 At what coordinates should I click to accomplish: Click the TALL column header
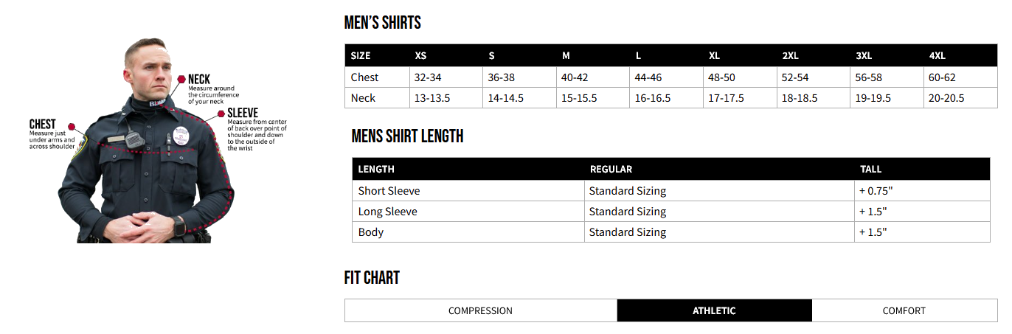click(x=870, y=169)
